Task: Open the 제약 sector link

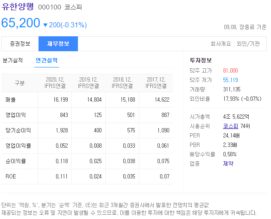Action: click(228, 164)
